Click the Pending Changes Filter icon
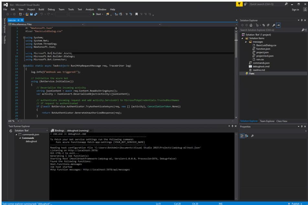The width and height of the screenshot is (308, 205). click(257, 25)
